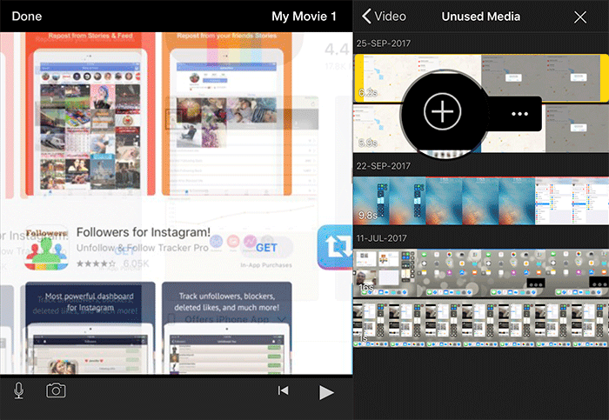The width and height of the screenshot is (609, 420).
Task: Tap the Done button
Action: (27, 17)
